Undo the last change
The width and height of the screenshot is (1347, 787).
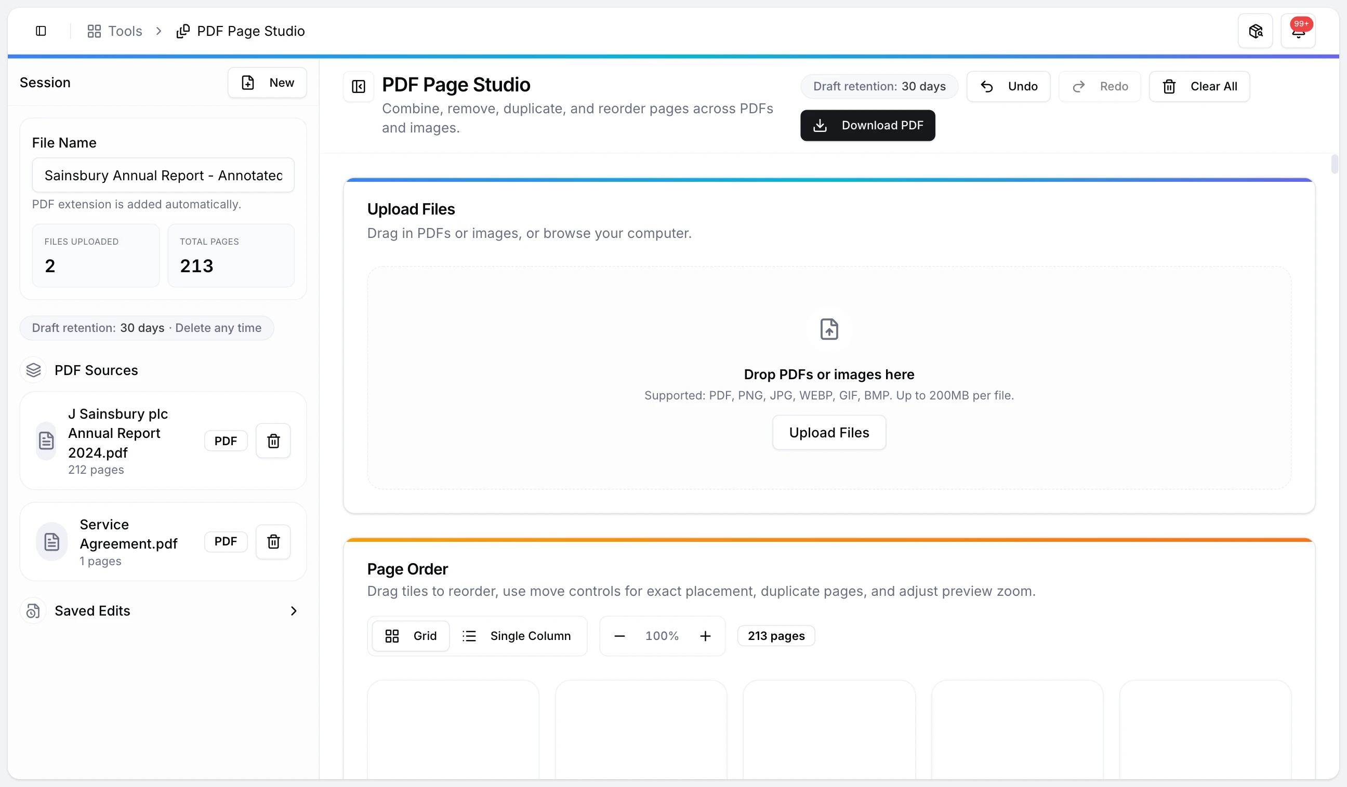coord(1008,86)
